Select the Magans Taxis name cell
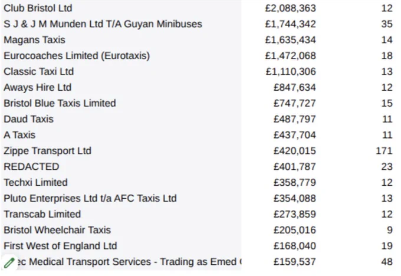Screen dimensions: 401x276 tap(35, 40)
